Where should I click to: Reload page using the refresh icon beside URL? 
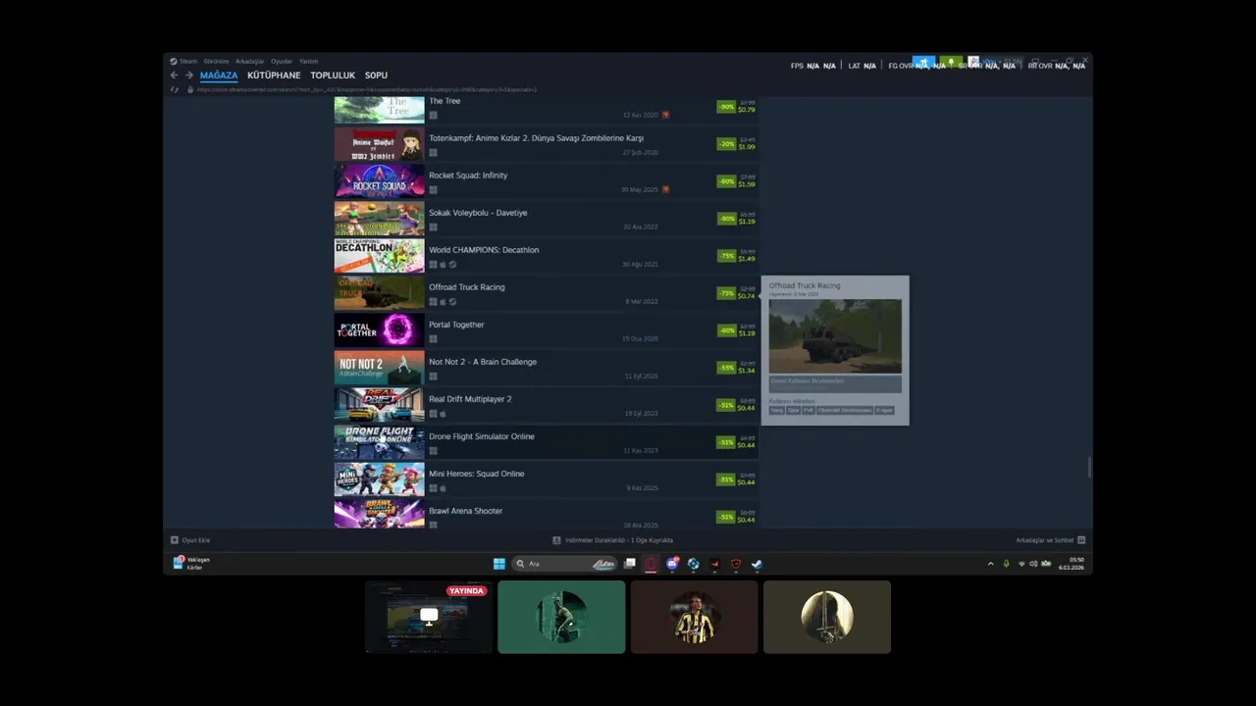175,89
